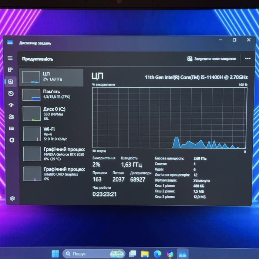Click the base speed value 2,69 ГГц
The image size is (259, 259).
pyautogui.click(x=200, y=159)
